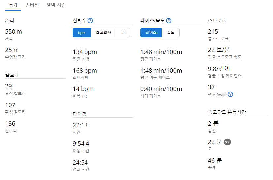The image size is (273, 180).
Task: Click the 46 분 total intensity value
Action: click(215, 160)
